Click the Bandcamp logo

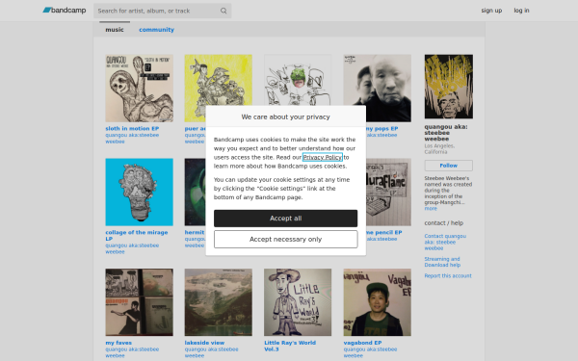coord(65,11)
